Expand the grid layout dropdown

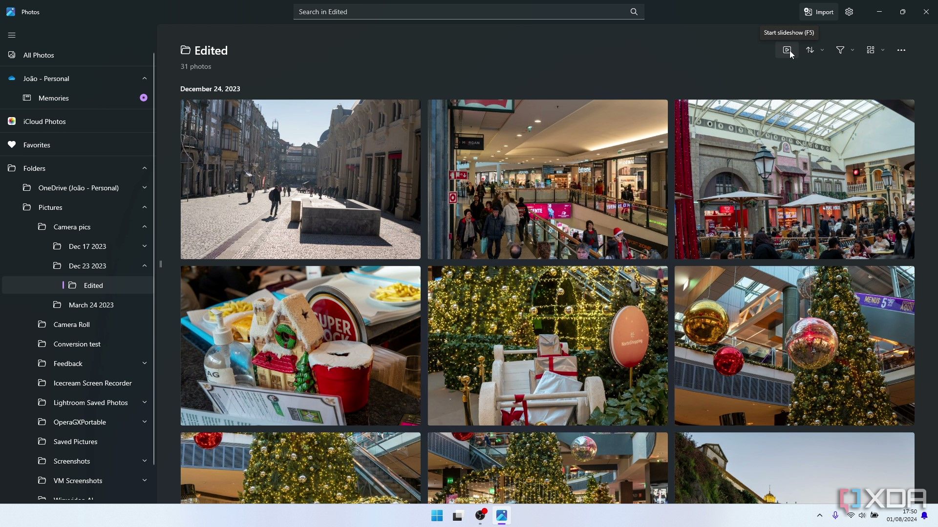point(883,50)
